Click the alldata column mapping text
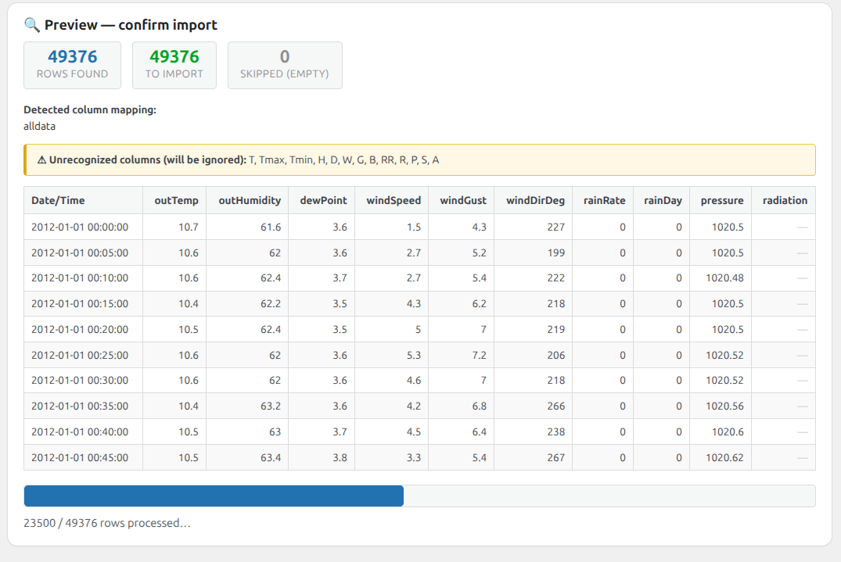The width and height of the screenshot is (841, 562). coord(39,127)
